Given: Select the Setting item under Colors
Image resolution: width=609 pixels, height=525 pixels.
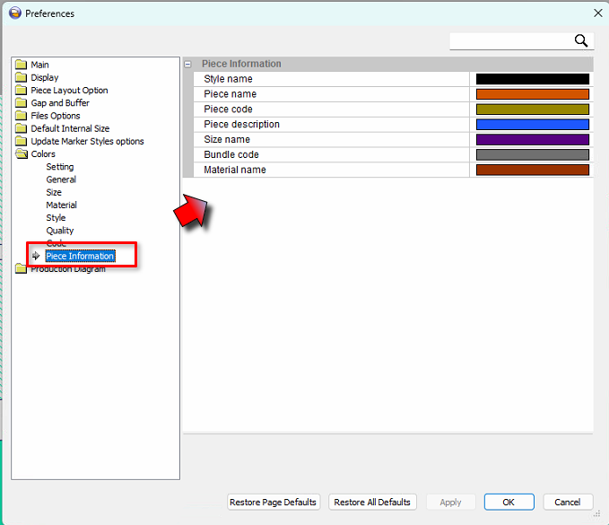Looking at the screenshot, I should (60, 167).
